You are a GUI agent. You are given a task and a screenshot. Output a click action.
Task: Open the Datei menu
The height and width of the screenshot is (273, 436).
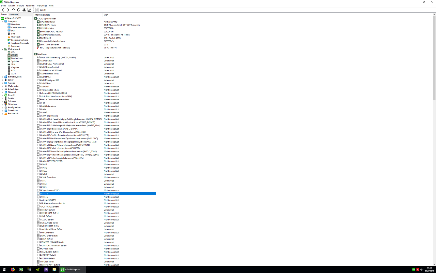[x=3, y=5]
